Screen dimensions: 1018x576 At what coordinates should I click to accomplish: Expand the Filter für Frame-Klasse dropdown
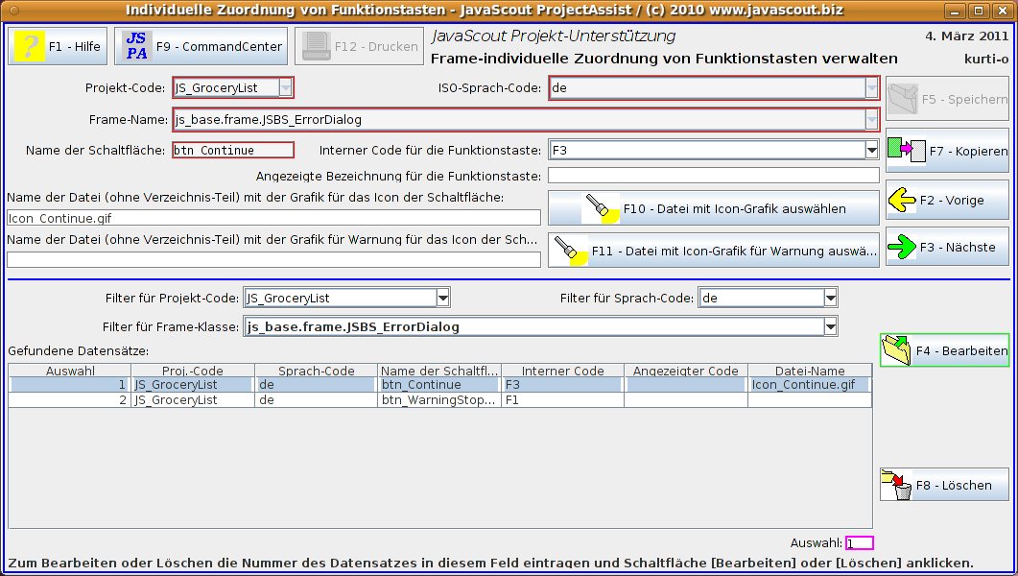[x=830, y=327]
